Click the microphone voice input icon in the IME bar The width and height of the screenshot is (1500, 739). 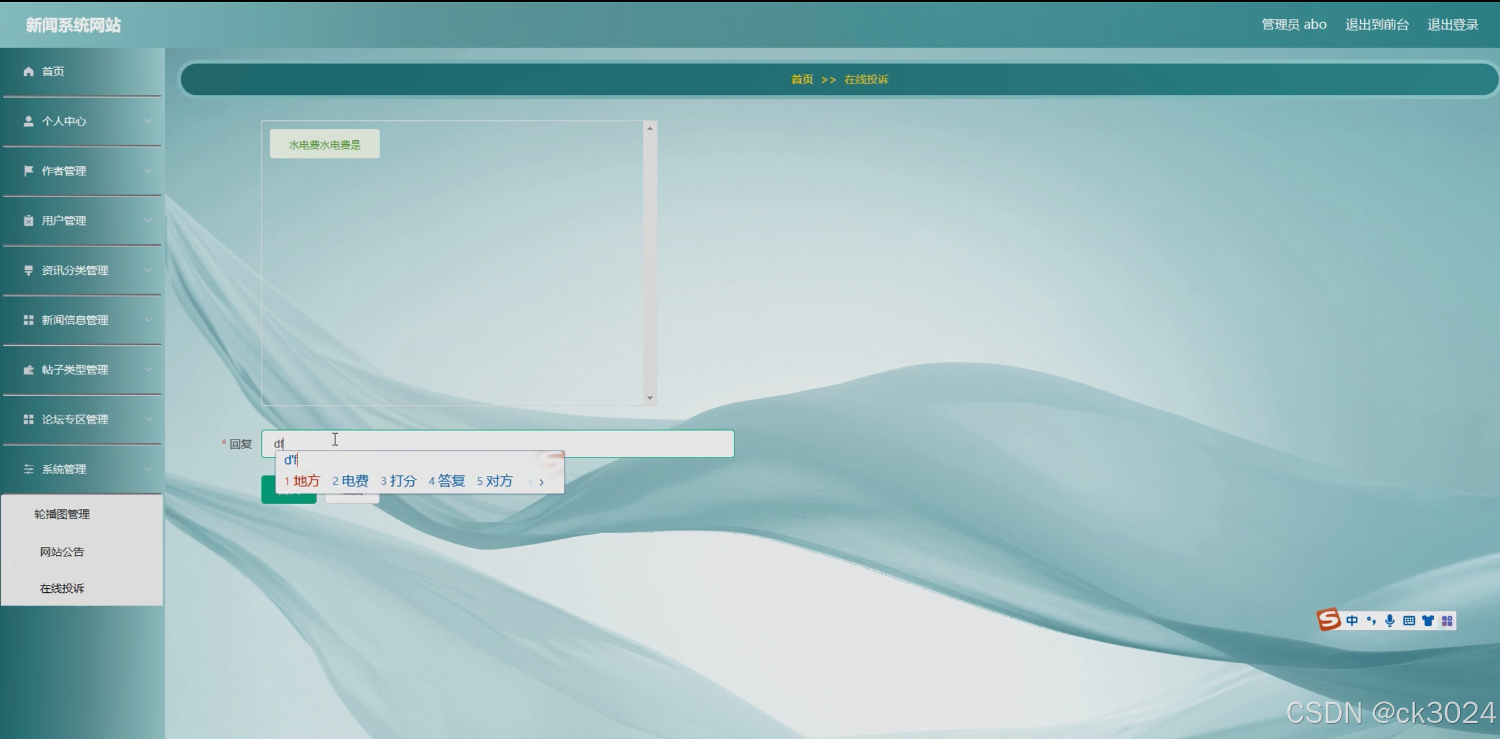[x=1390, y=621]
